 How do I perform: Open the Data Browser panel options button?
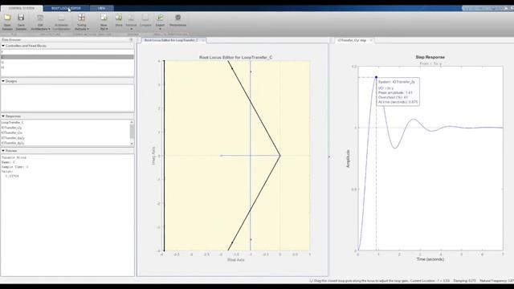[131, 39]
